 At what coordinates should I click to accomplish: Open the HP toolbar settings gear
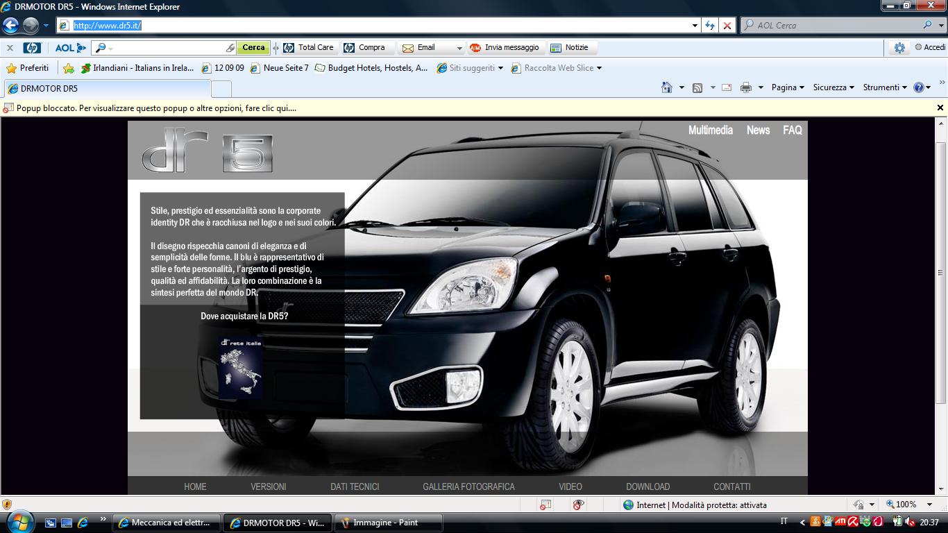[899, 48]
